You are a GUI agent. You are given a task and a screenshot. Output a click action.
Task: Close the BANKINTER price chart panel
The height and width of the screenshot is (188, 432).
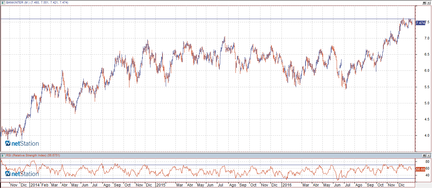coord(428,3)
